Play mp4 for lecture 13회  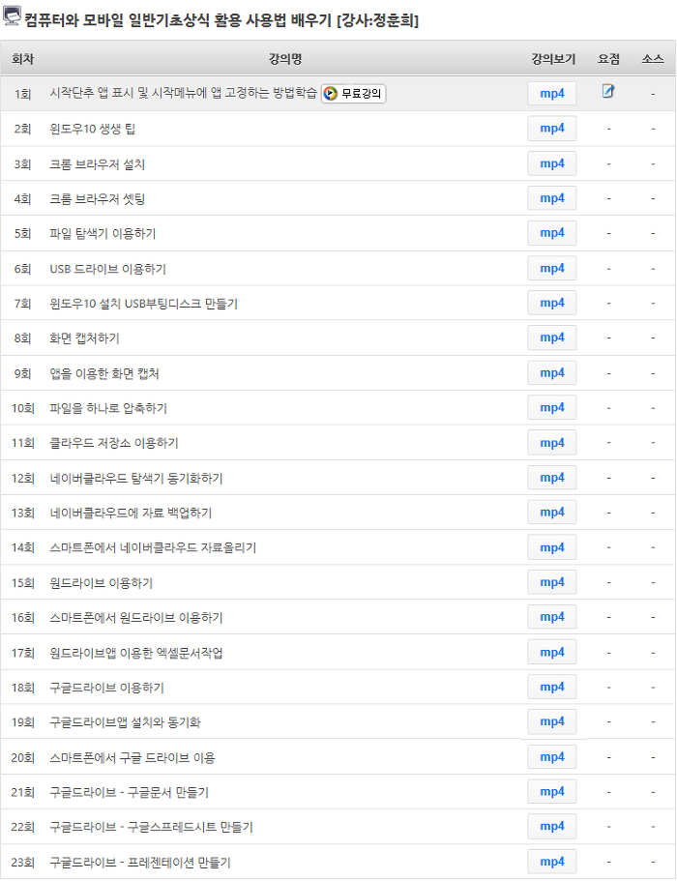[x=551, y=513]
